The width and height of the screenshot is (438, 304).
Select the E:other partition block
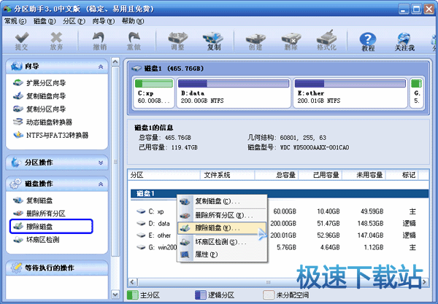coord(350,93)
